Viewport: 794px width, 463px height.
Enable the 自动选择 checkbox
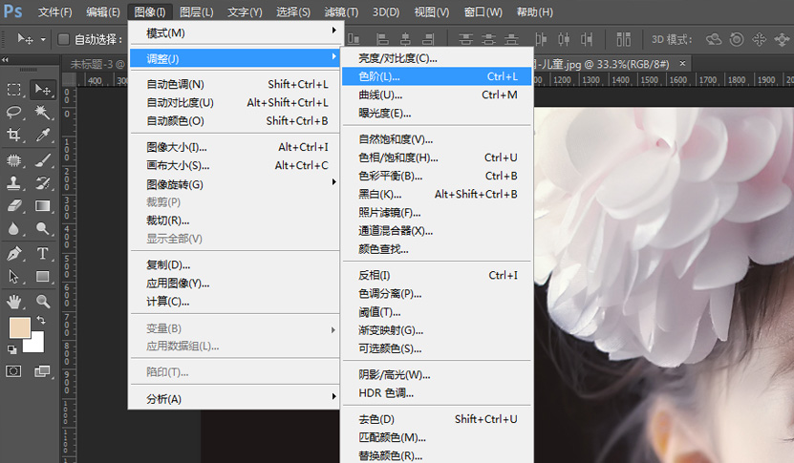tap(63, 39)
